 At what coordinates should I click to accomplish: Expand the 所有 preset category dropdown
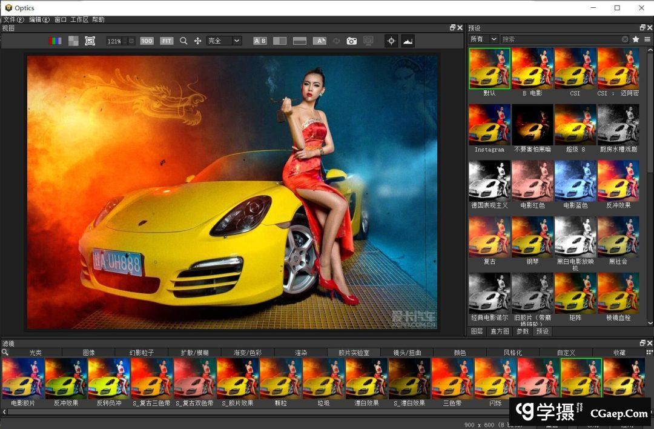[x=483, y=39]
